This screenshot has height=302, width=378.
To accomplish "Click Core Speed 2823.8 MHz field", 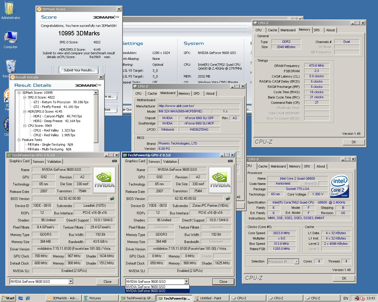I will pyautogui.click(x=281, y=233).
